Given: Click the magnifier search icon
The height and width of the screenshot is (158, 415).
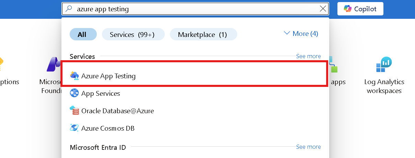Looking at the screenshot, I should tap(70, 9).
